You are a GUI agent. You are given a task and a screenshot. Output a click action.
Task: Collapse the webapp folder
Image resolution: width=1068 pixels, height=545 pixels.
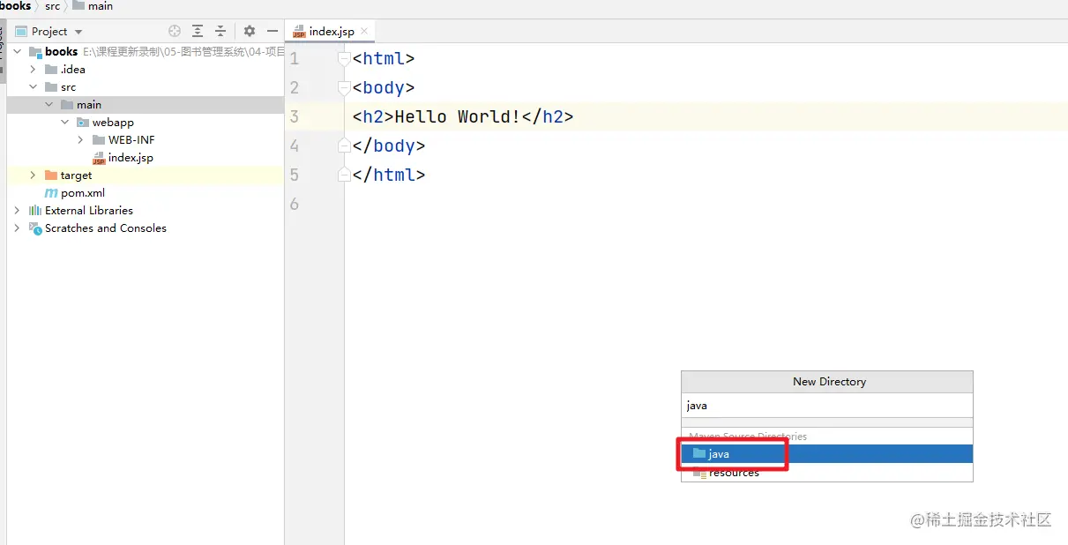[65, 122]
